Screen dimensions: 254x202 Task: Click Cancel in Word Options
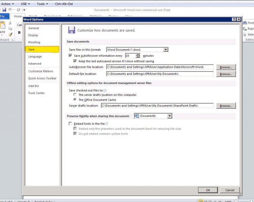click(x=230, y=190)
